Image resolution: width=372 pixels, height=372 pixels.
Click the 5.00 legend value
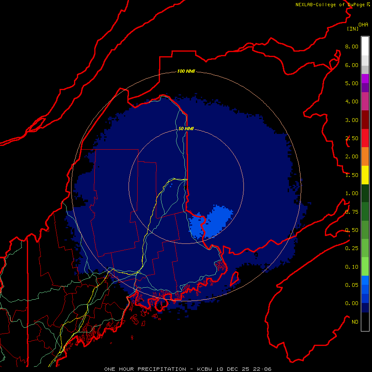coord(352,83)
